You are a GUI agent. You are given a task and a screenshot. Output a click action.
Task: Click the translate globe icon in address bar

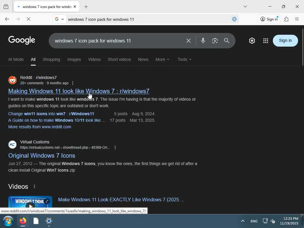234,19
